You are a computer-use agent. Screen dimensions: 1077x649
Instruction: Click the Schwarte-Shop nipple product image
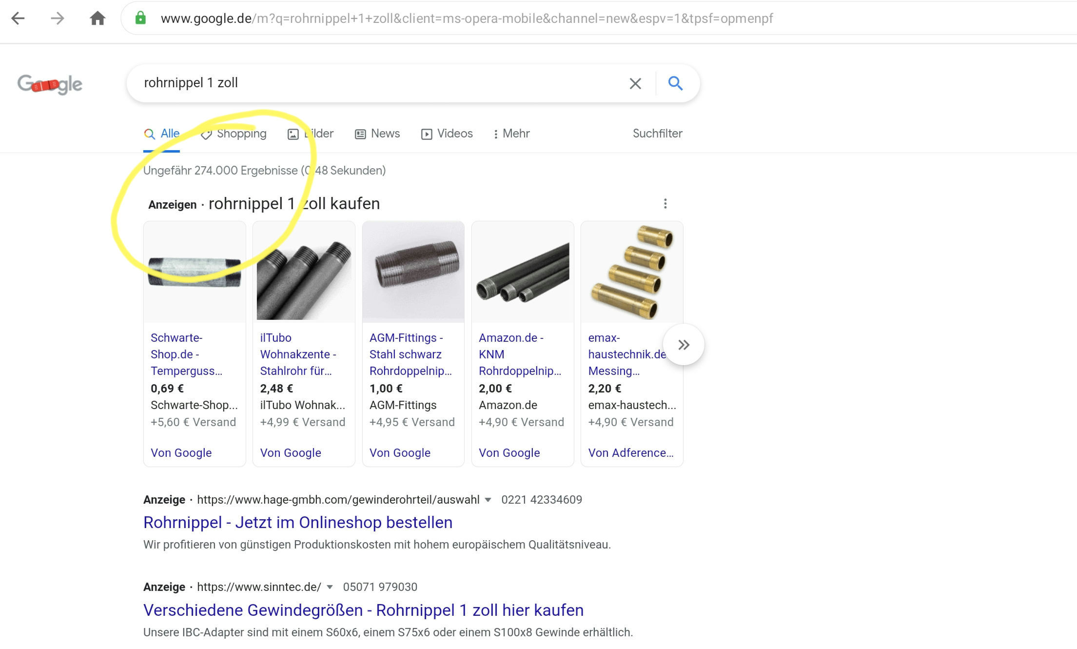(195, 272)
